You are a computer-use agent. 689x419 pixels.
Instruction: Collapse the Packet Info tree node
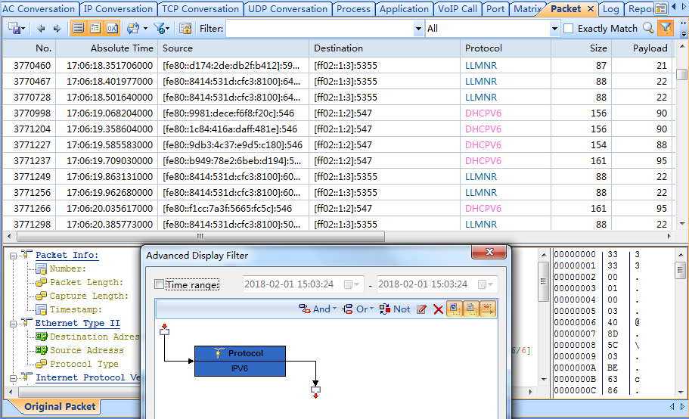(x=13, y=256)
